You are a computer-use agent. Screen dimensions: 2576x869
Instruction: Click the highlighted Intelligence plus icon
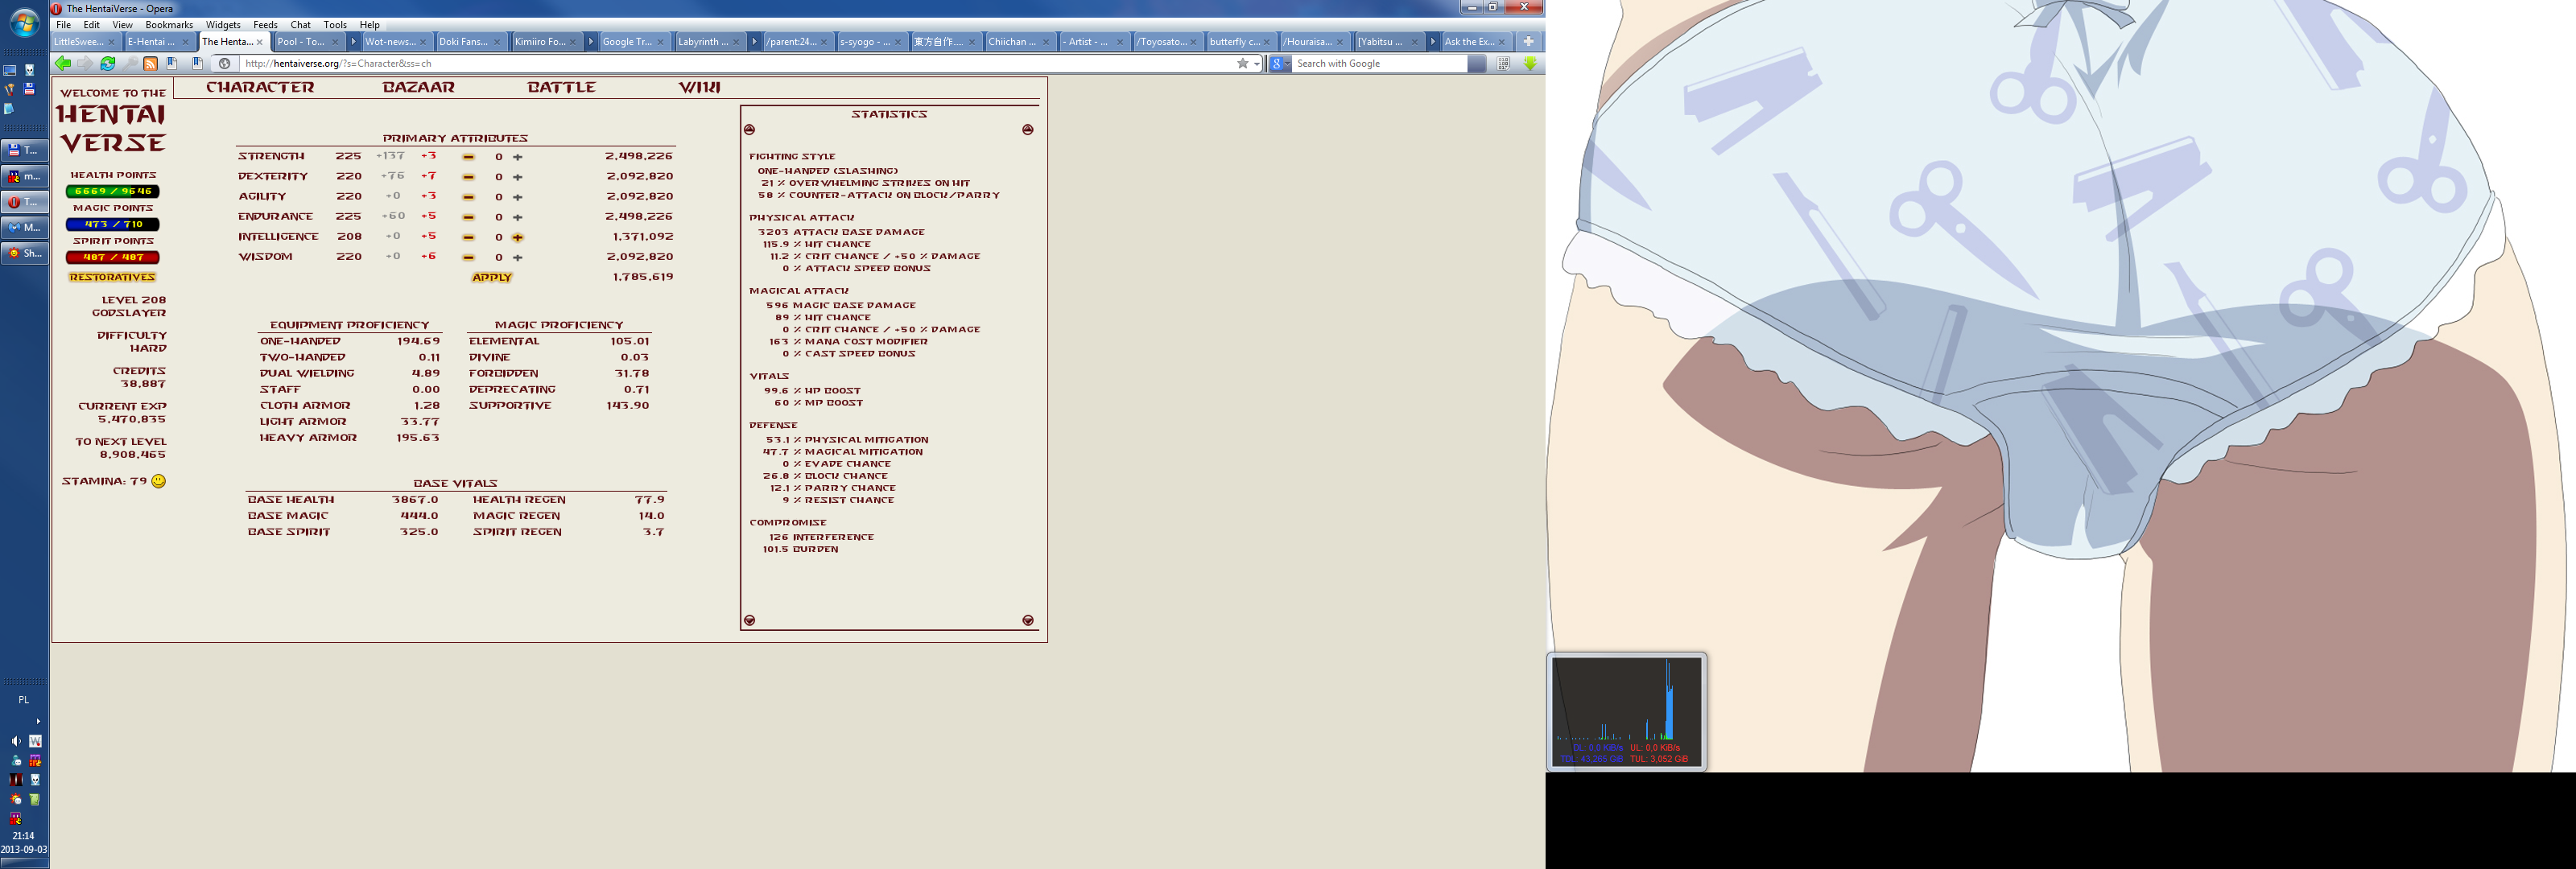[518, 237]
